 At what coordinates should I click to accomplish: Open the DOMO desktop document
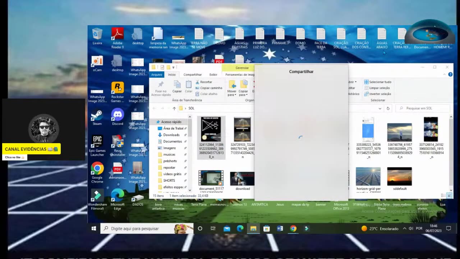[300, 37]
